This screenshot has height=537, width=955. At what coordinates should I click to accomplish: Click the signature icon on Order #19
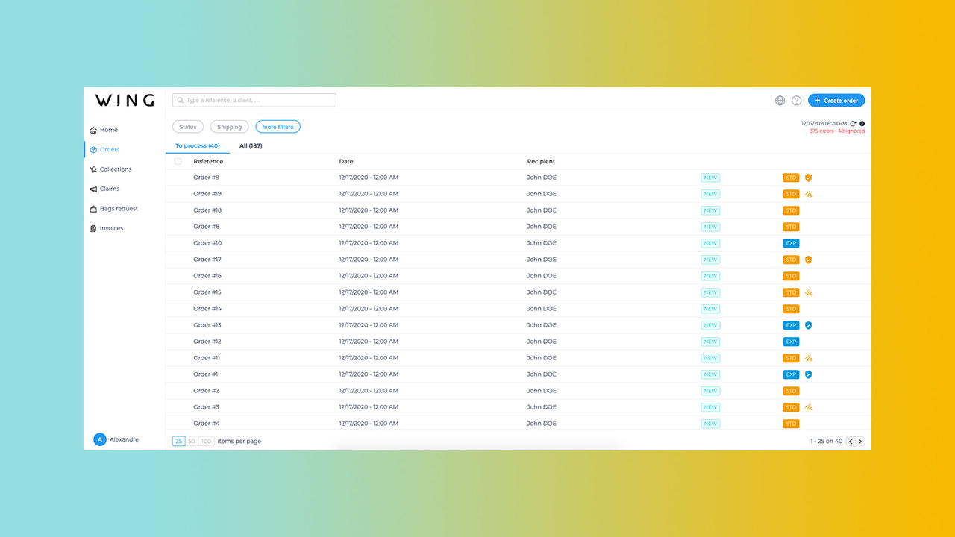click(x=808, y=194)
